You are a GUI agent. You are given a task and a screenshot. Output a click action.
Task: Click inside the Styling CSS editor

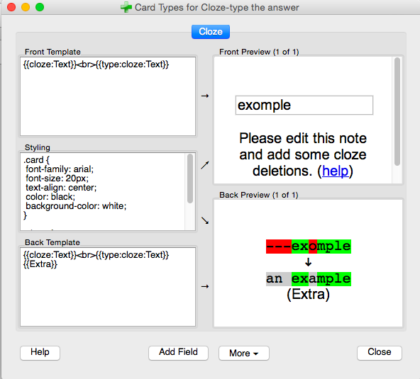click(x=103, y=191)
